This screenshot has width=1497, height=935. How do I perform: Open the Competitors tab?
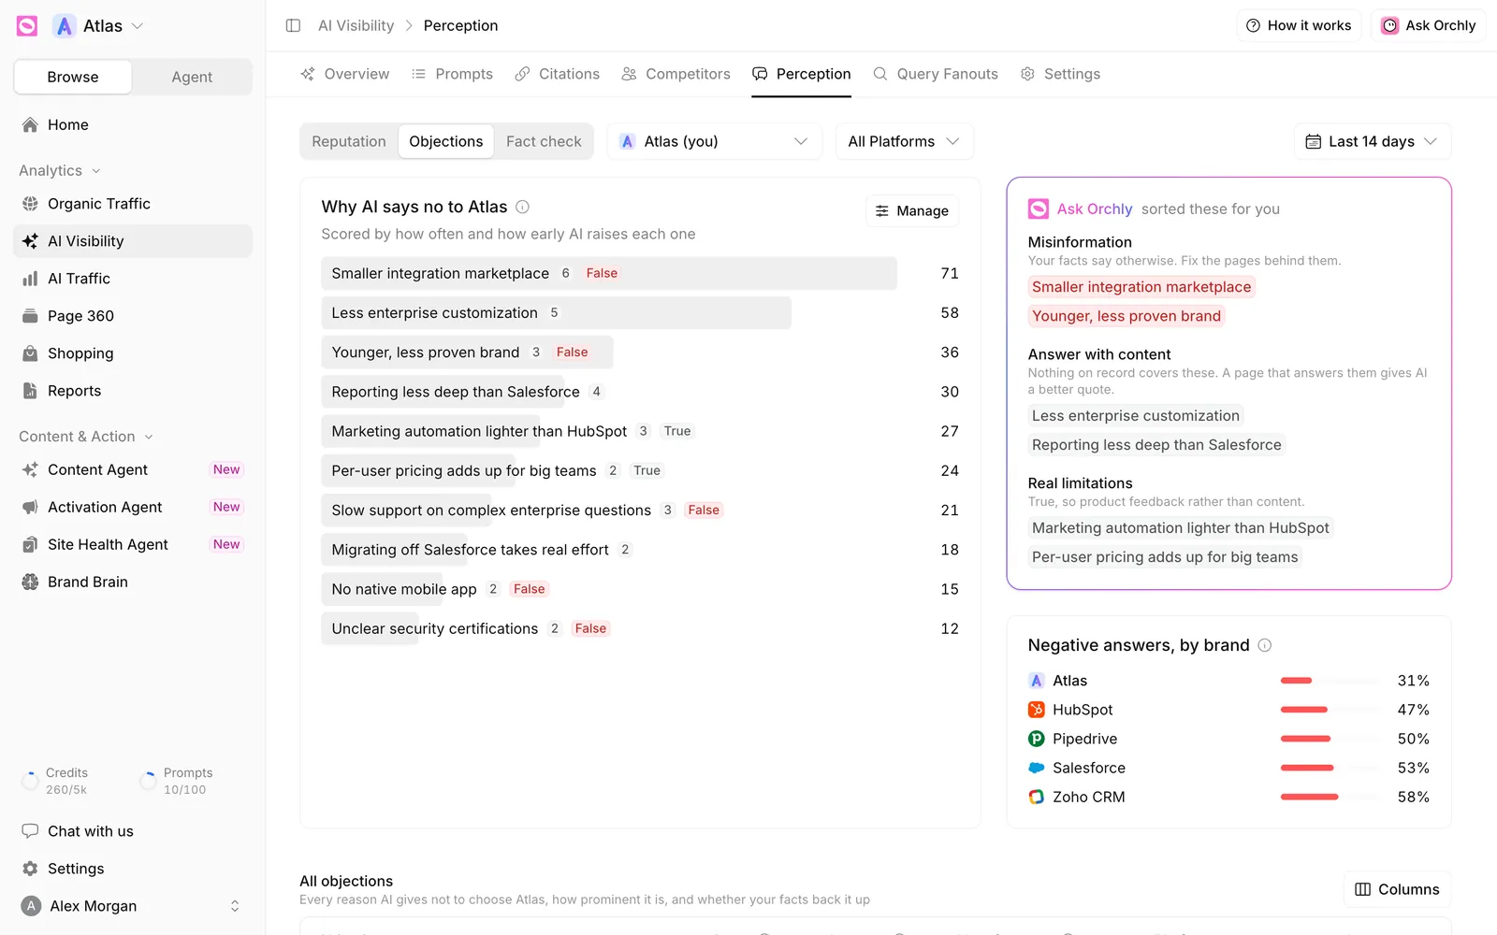676,74
